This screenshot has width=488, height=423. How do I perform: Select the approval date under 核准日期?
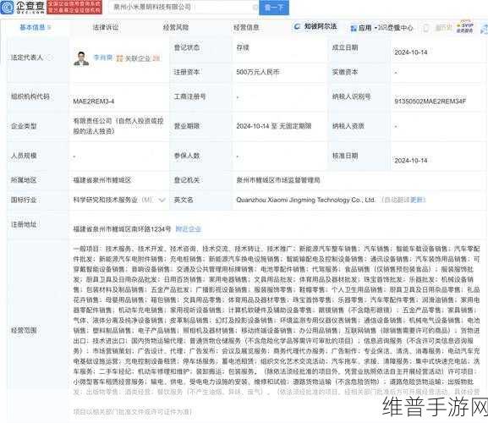(411, 161)
